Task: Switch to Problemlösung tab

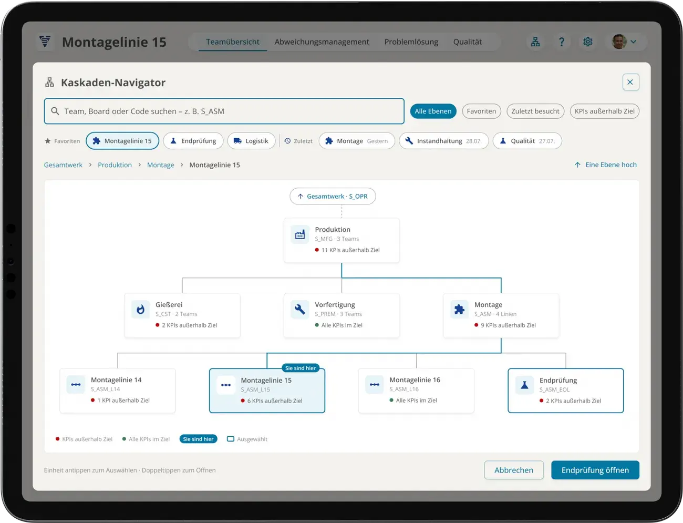Action: click(411, 42)
